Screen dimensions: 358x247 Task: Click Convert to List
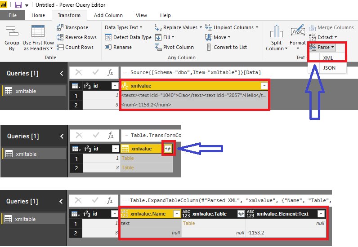point(227,47)
